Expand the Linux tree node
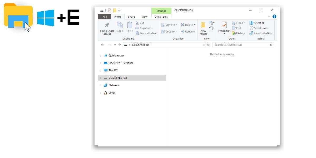This screenshot has width=316, height=158. pos(101,93)
